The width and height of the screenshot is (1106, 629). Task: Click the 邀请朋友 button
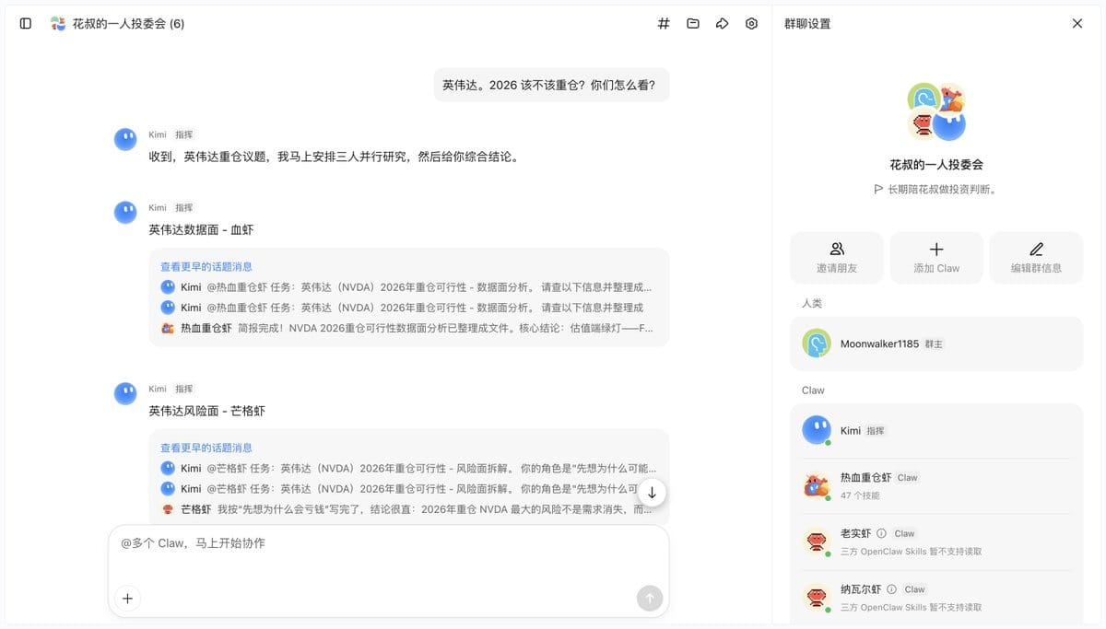pyautogui.click(x=837, y=257)
